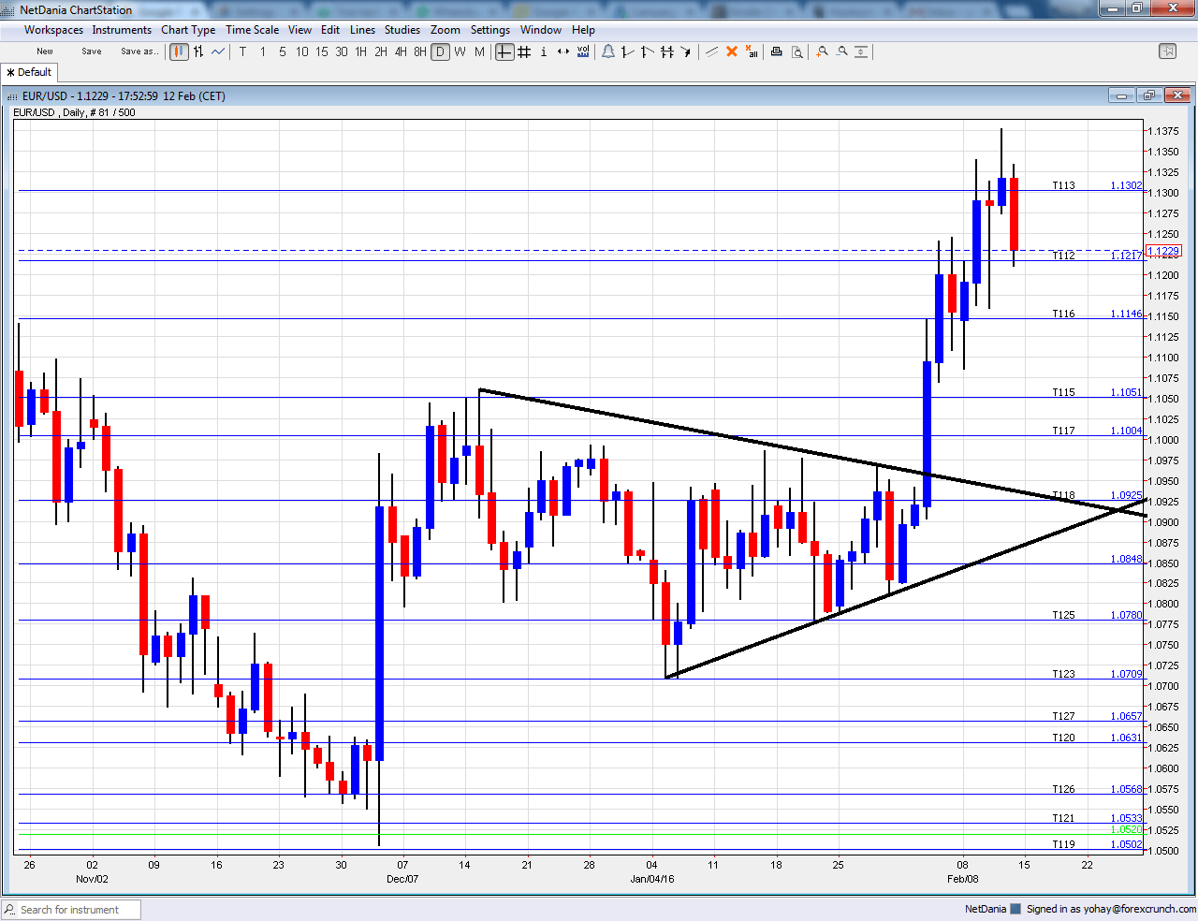Delete selected line with orange X
Image resolution: width=1198 pixels, height=921 pixels.
click(732, 51)
